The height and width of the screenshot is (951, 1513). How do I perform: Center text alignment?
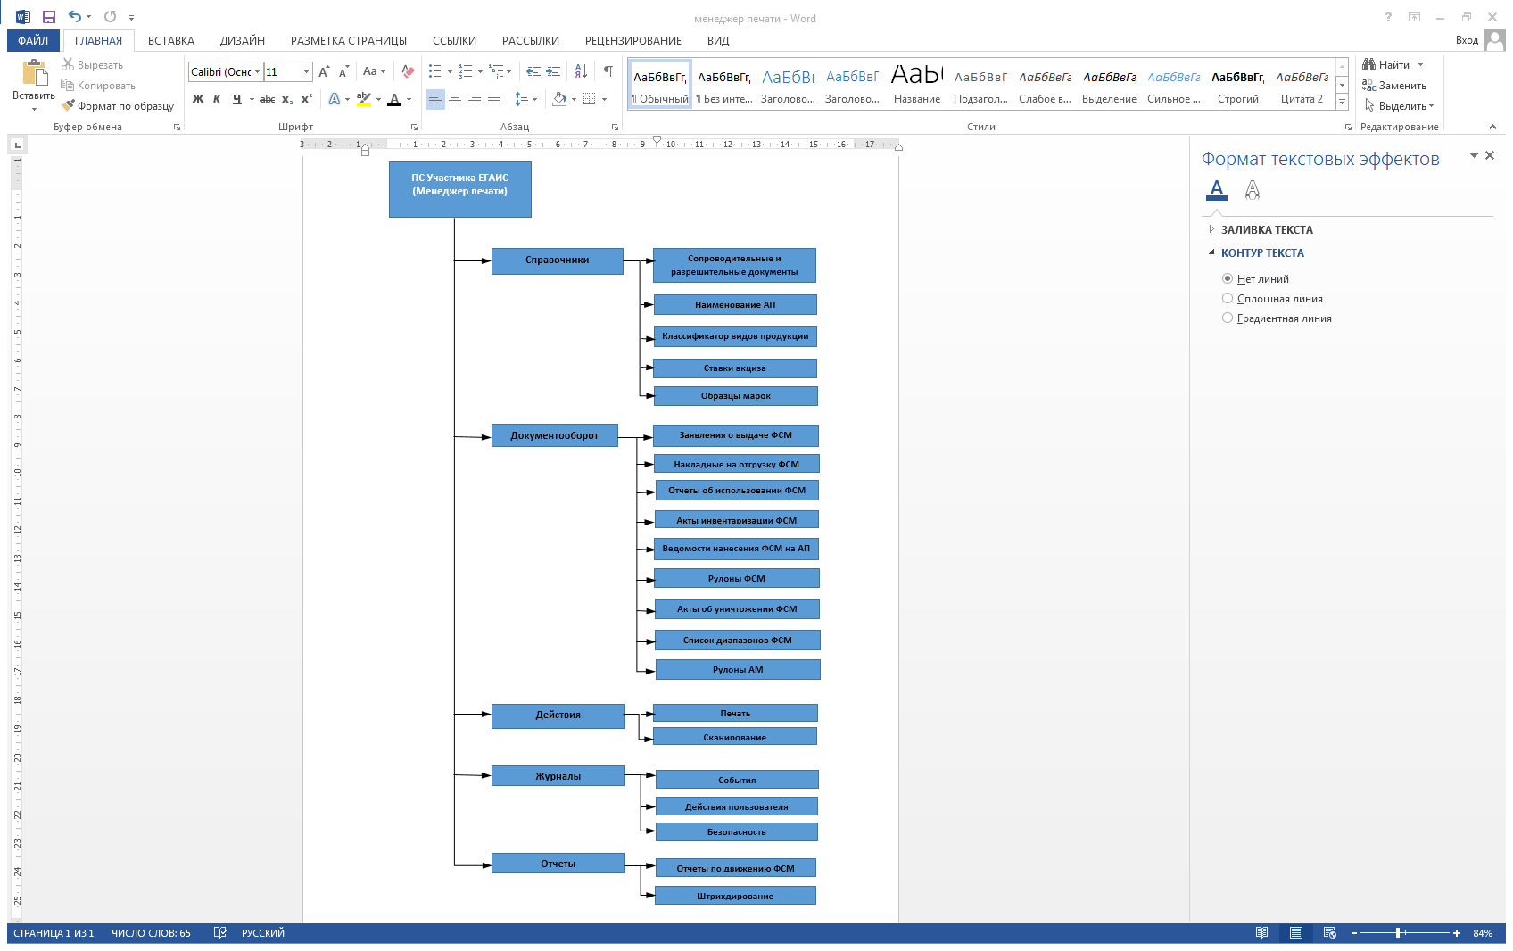coord(455,99)
